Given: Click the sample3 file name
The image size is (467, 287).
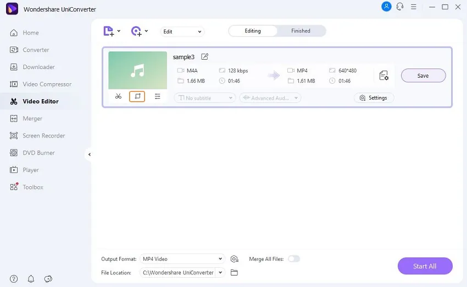Looking at the screenshot, I should pos(184,57).
